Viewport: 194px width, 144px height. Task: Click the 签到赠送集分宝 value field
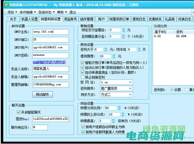tap(115, 36)
